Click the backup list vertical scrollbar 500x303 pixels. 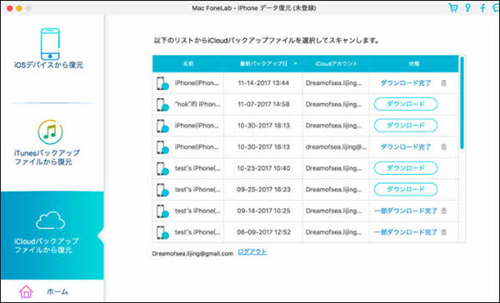[x=462, y=102]
